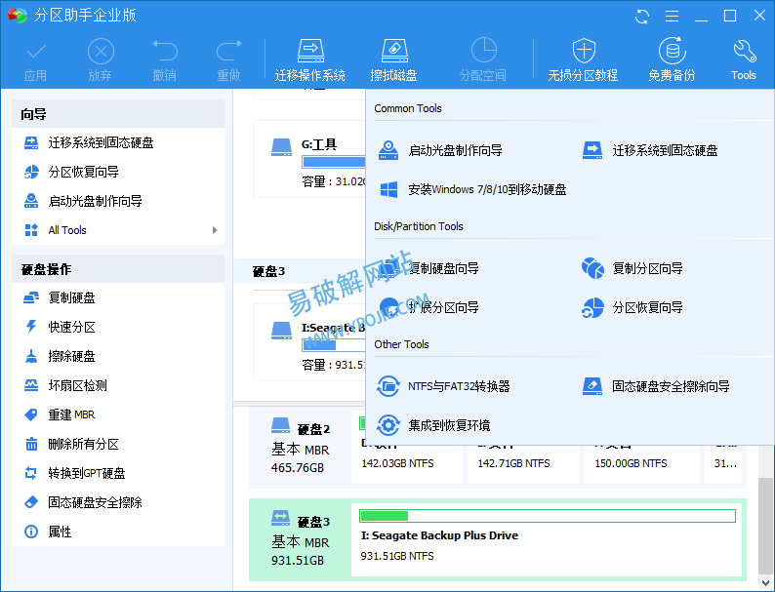Click 集成到恢复环境 in Other Tools
This screenshot has width=775, height=592.
coord(448,425)
